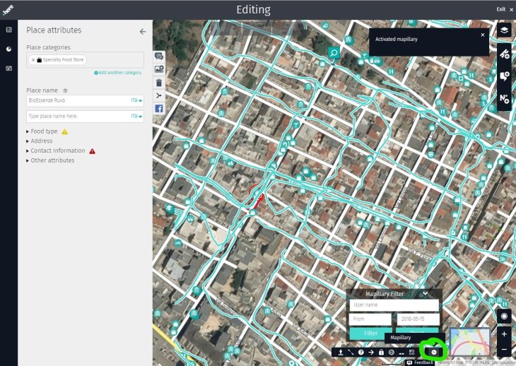Collapse the Mapillary Filter panel chevron
516x366 pixels.
coord(426,294)
